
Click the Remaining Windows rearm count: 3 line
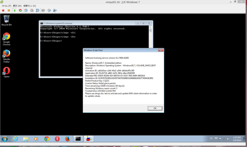click(x=101, y=88)
